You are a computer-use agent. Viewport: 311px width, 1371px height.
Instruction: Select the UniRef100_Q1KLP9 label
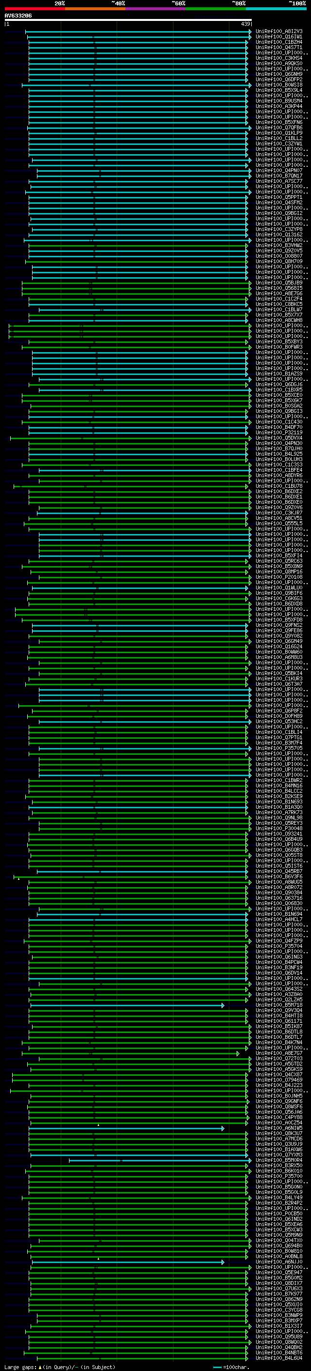coord(278,133)
